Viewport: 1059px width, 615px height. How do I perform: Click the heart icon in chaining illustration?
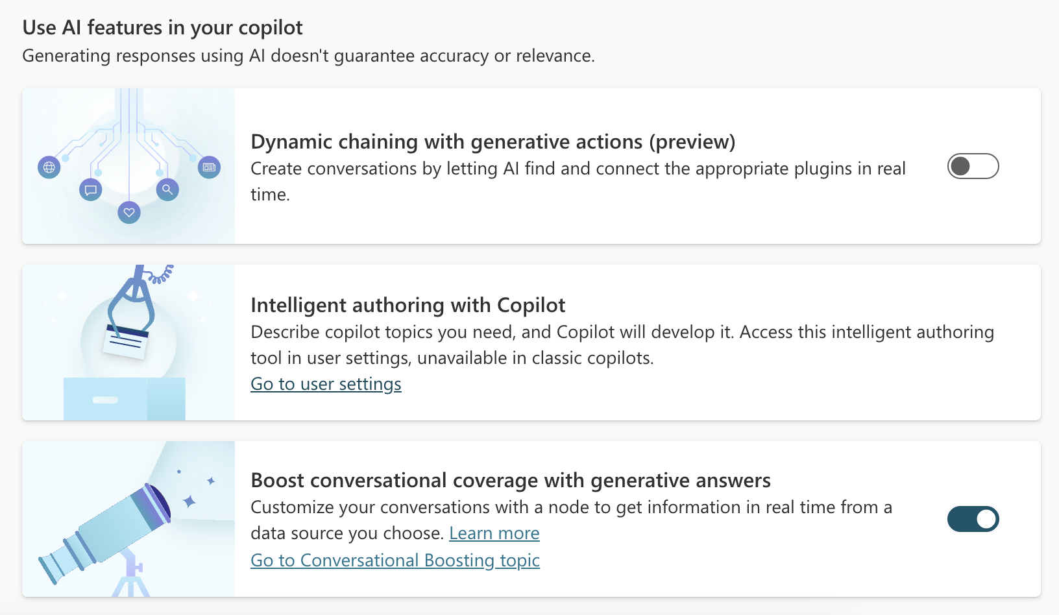point(129,212)
